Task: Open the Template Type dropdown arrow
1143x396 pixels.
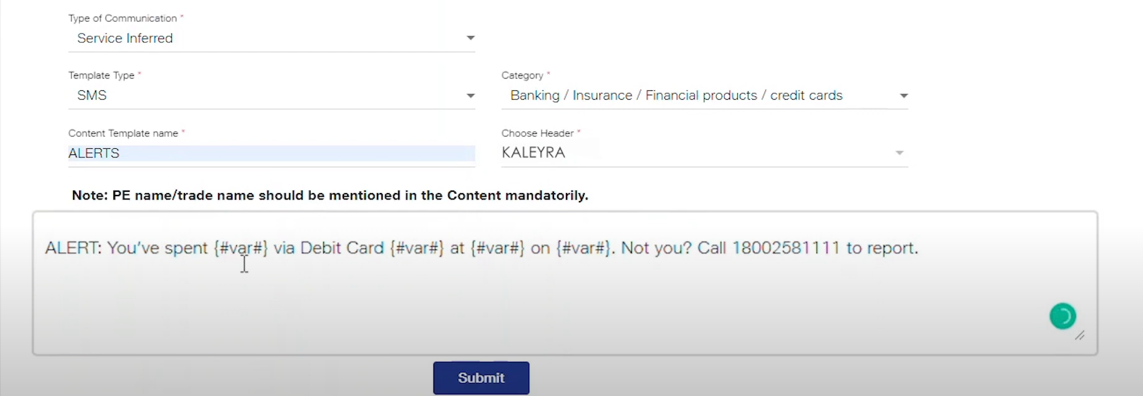Action: [x=471, y=95]
